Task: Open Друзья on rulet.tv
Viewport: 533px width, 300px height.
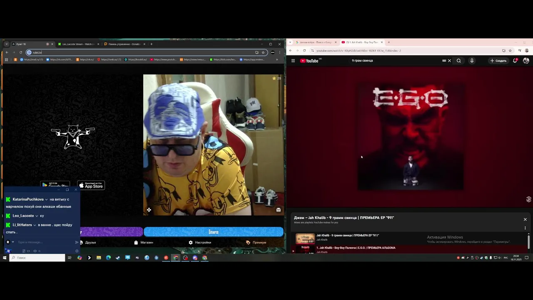Action: [x=87, y=242]
